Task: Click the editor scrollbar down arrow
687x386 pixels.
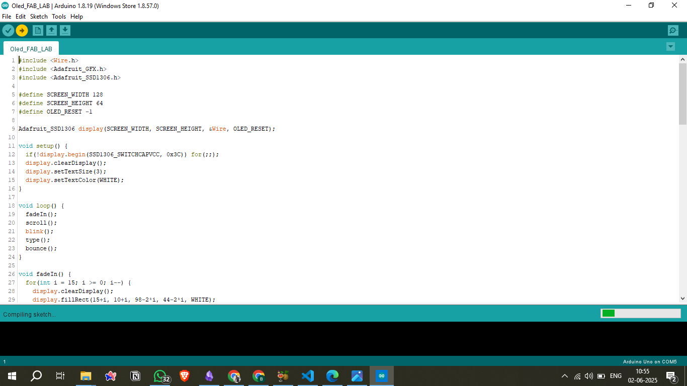Action: [682, 299]
